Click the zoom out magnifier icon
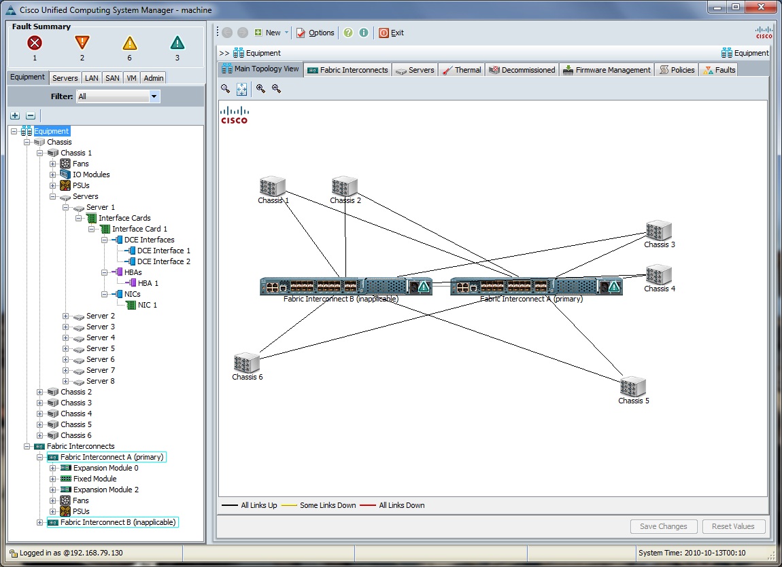Viewport: 782px width, 567px height. pos(276,88)
